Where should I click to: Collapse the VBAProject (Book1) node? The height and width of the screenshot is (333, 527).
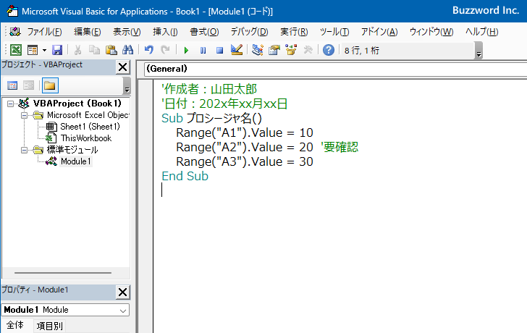[x=10, y=104]
